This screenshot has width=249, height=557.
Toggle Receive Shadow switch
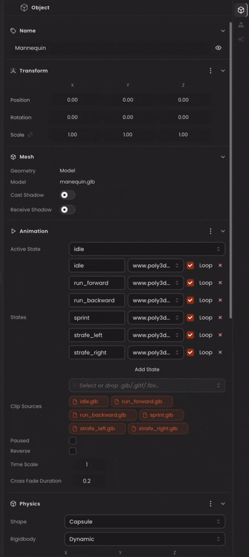point(68,210)
